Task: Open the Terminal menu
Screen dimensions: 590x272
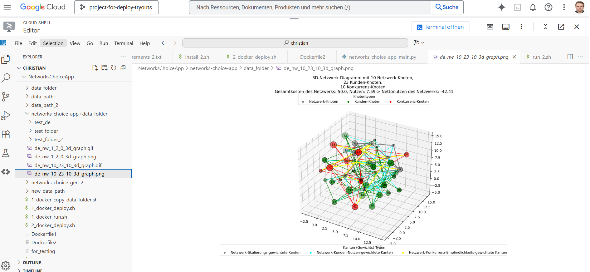Action: 124,43
